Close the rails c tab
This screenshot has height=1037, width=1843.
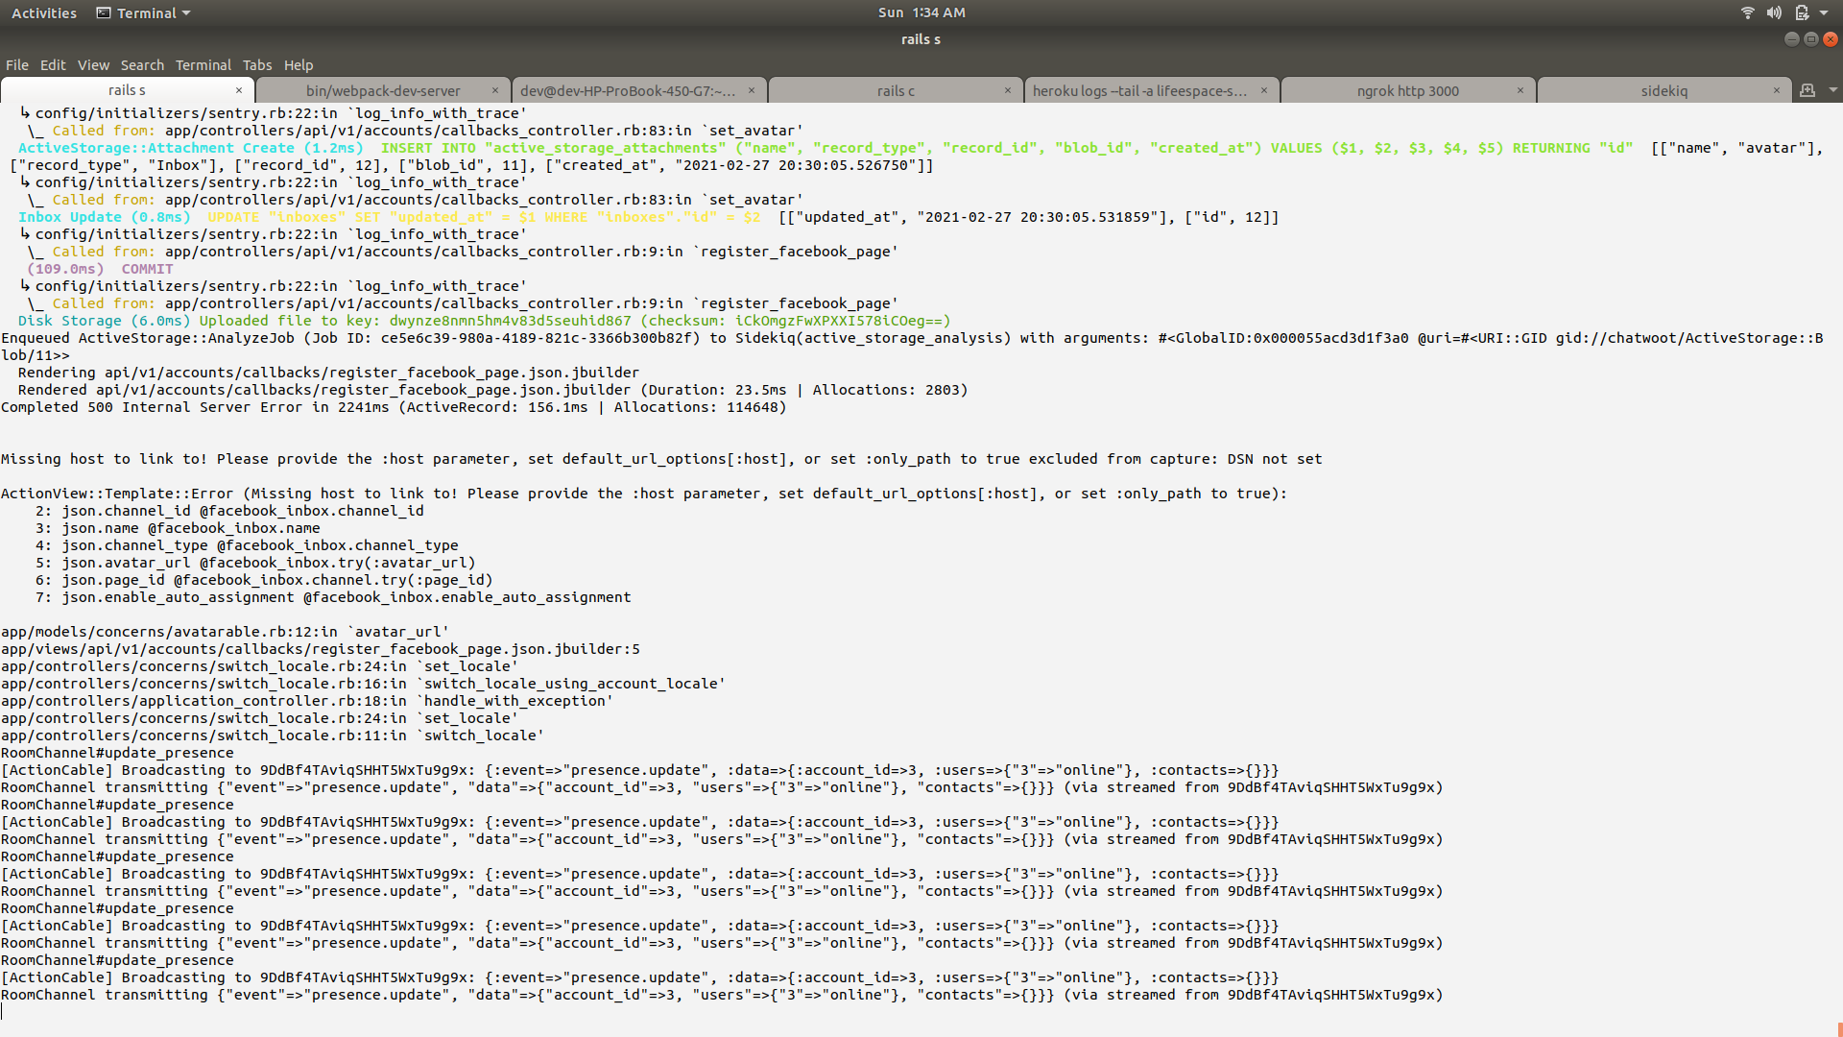[x=1008, y=89]
